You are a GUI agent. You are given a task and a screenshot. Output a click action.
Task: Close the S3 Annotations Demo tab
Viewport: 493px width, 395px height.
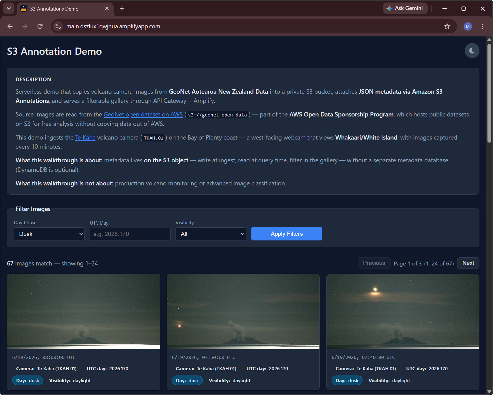(107, 9)
